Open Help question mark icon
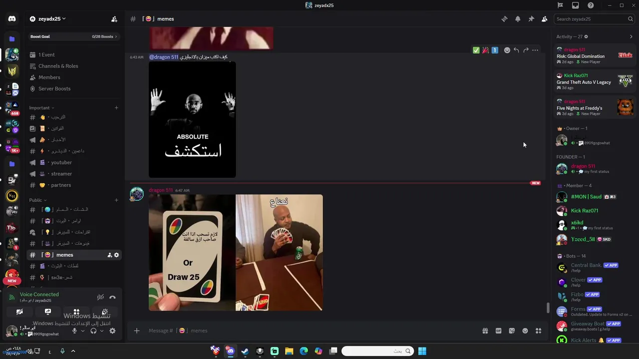 (591, 5)
